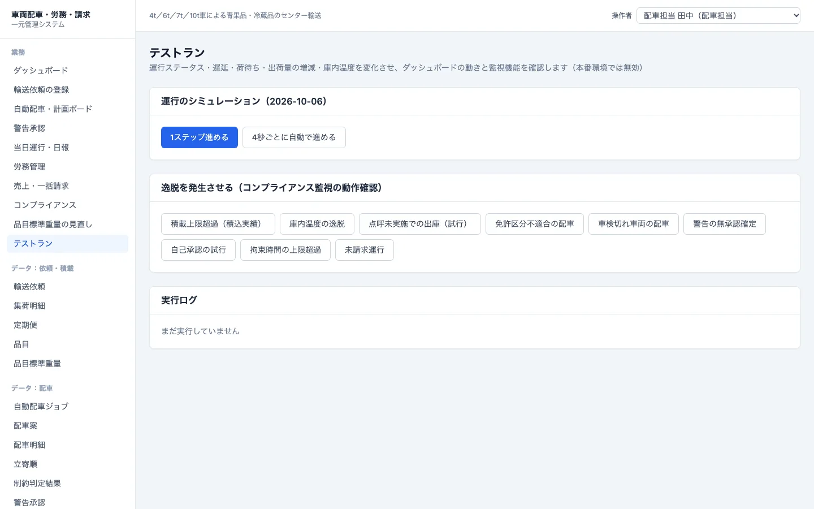The image size is (814, 509).
Task: Go to 売上・一括請求
Action: click(68, 186)
